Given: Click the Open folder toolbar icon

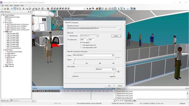Looking at the screenshot, I should 5,9.
